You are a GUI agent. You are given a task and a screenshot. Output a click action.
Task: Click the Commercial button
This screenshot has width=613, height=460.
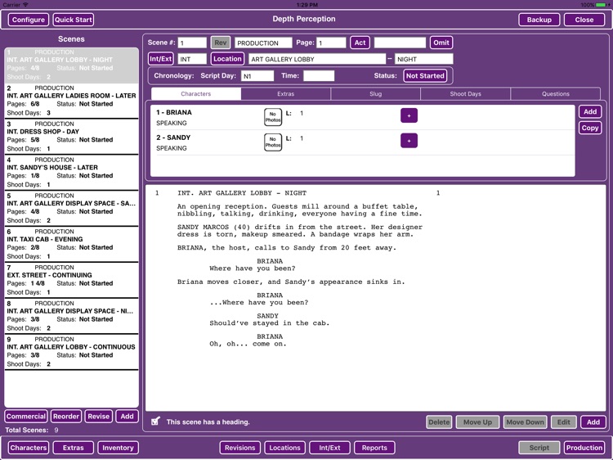(26, 416)
